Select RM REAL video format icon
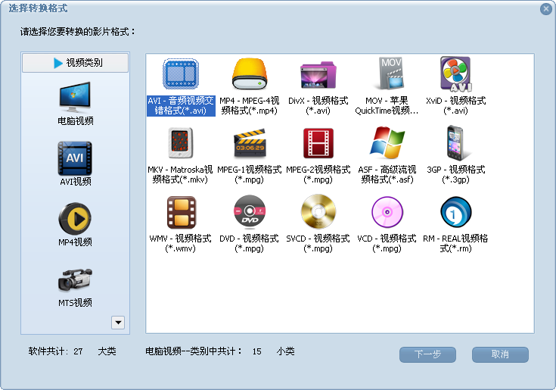 coord(455,212)
